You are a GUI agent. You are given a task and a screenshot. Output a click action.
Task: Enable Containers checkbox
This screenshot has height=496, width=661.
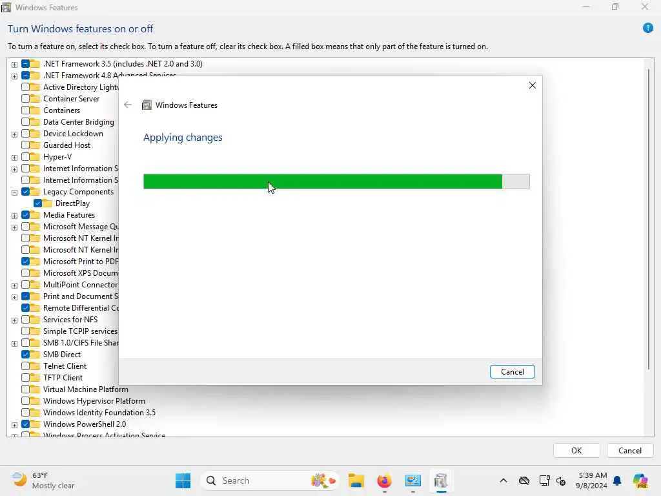25,110
